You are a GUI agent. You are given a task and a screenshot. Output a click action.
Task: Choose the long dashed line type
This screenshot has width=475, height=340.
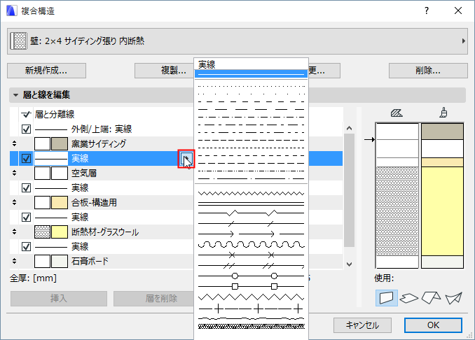251,109
